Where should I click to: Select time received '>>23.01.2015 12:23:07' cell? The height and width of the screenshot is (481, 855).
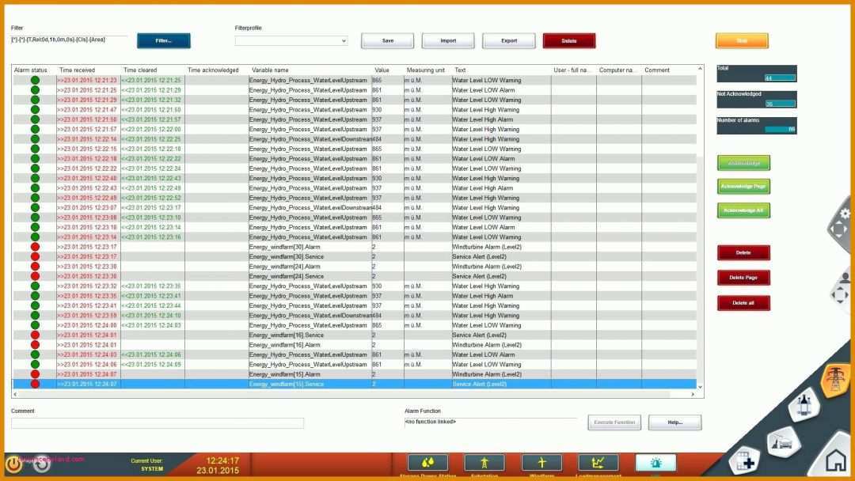[87, 207]
